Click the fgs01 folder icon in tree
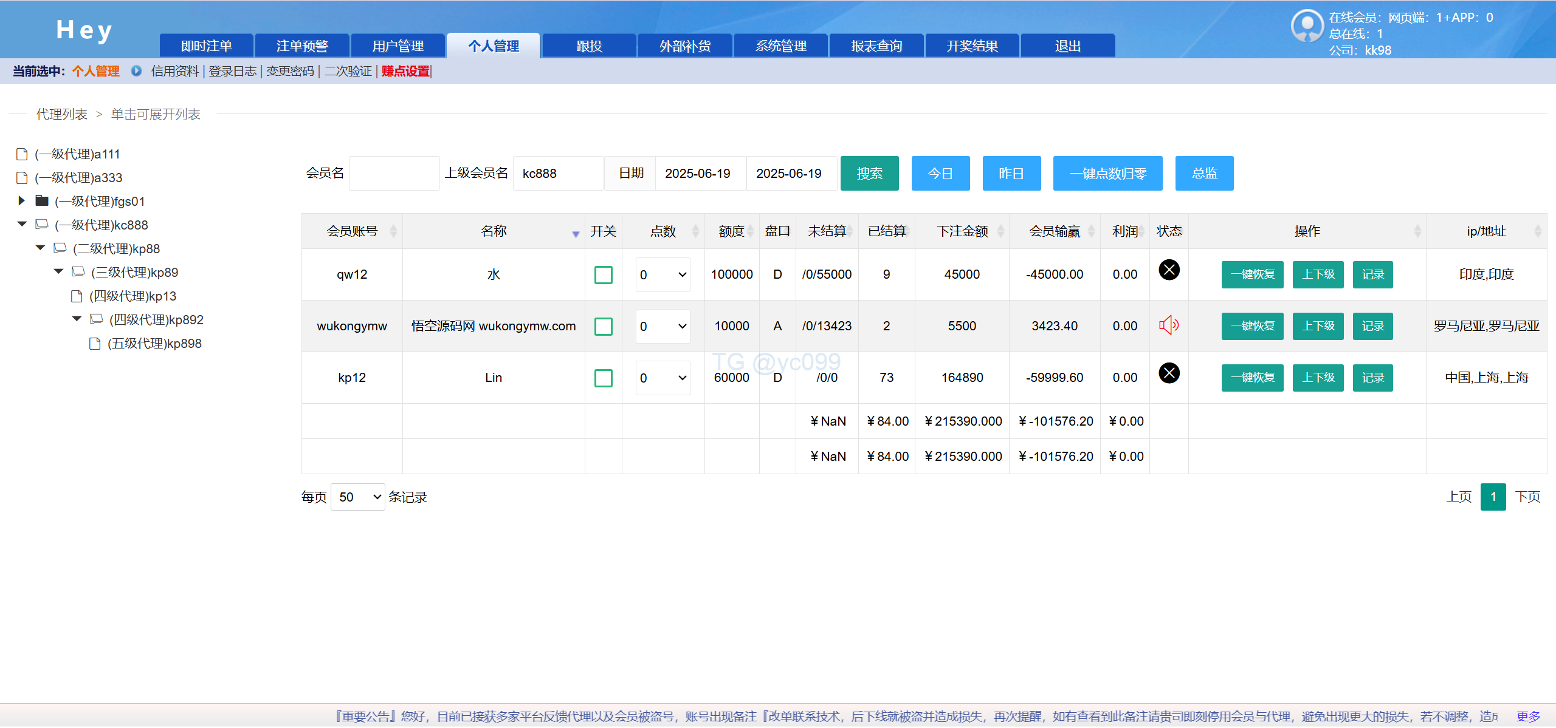 click(42, 201)
